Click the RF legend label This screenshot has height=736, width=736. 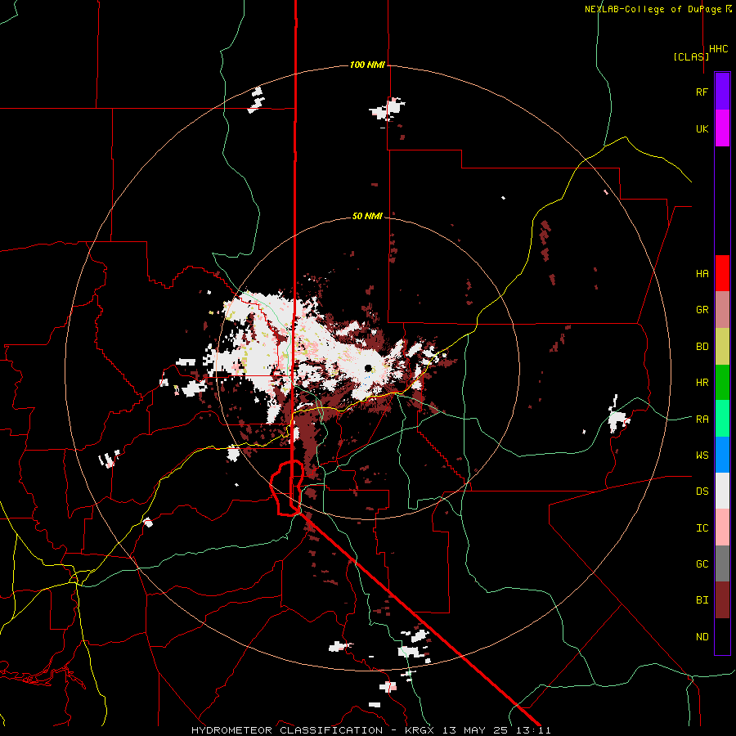(702, 92)
